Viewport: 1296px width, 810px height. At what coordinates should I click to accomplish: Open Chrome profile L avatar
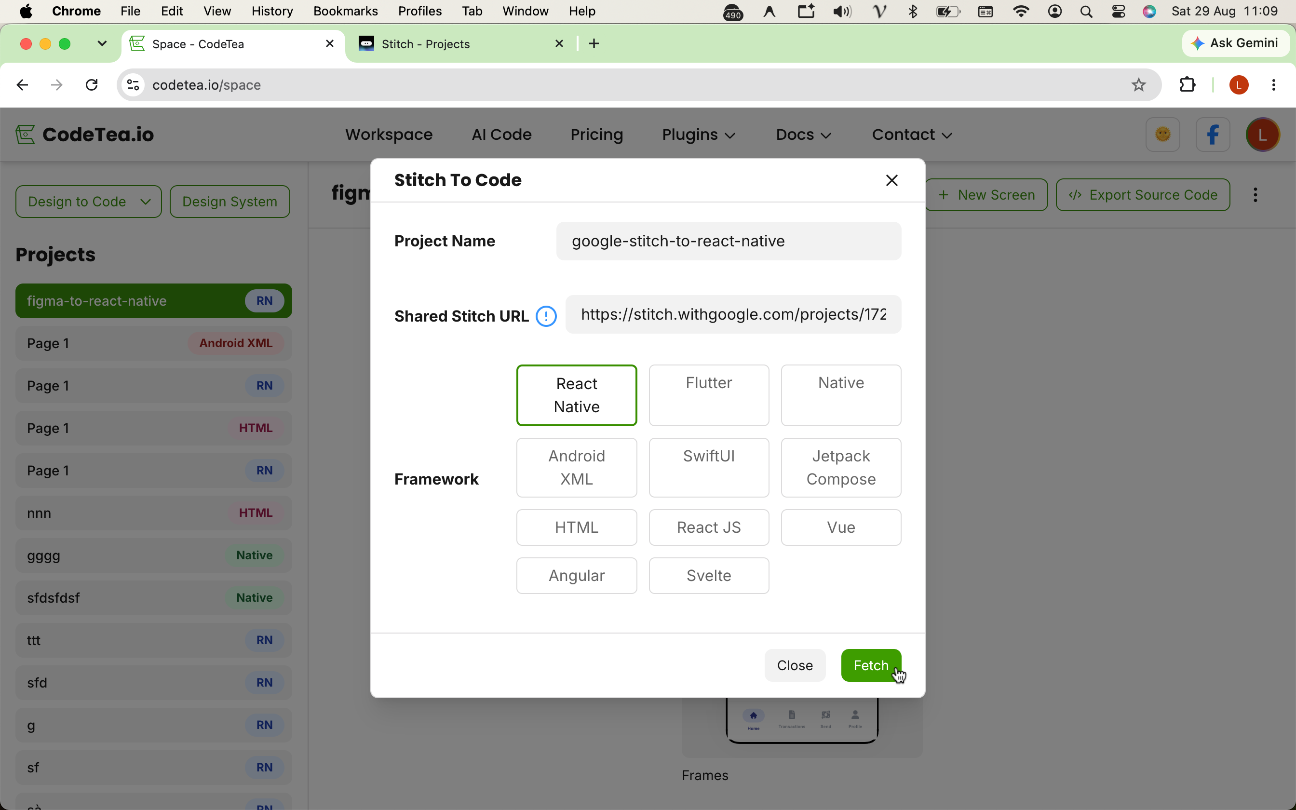[x=1239, y=85]
